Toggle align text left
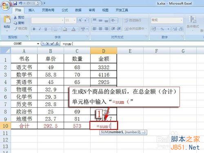This screenshot has height=153, width=204. [x=95, y=29]
